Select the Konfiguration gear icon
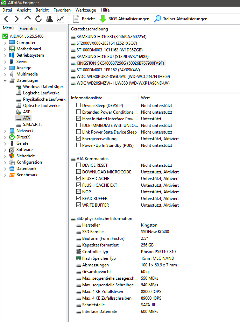This screenshot has width=240, height=322. click(x=12, y=162)
